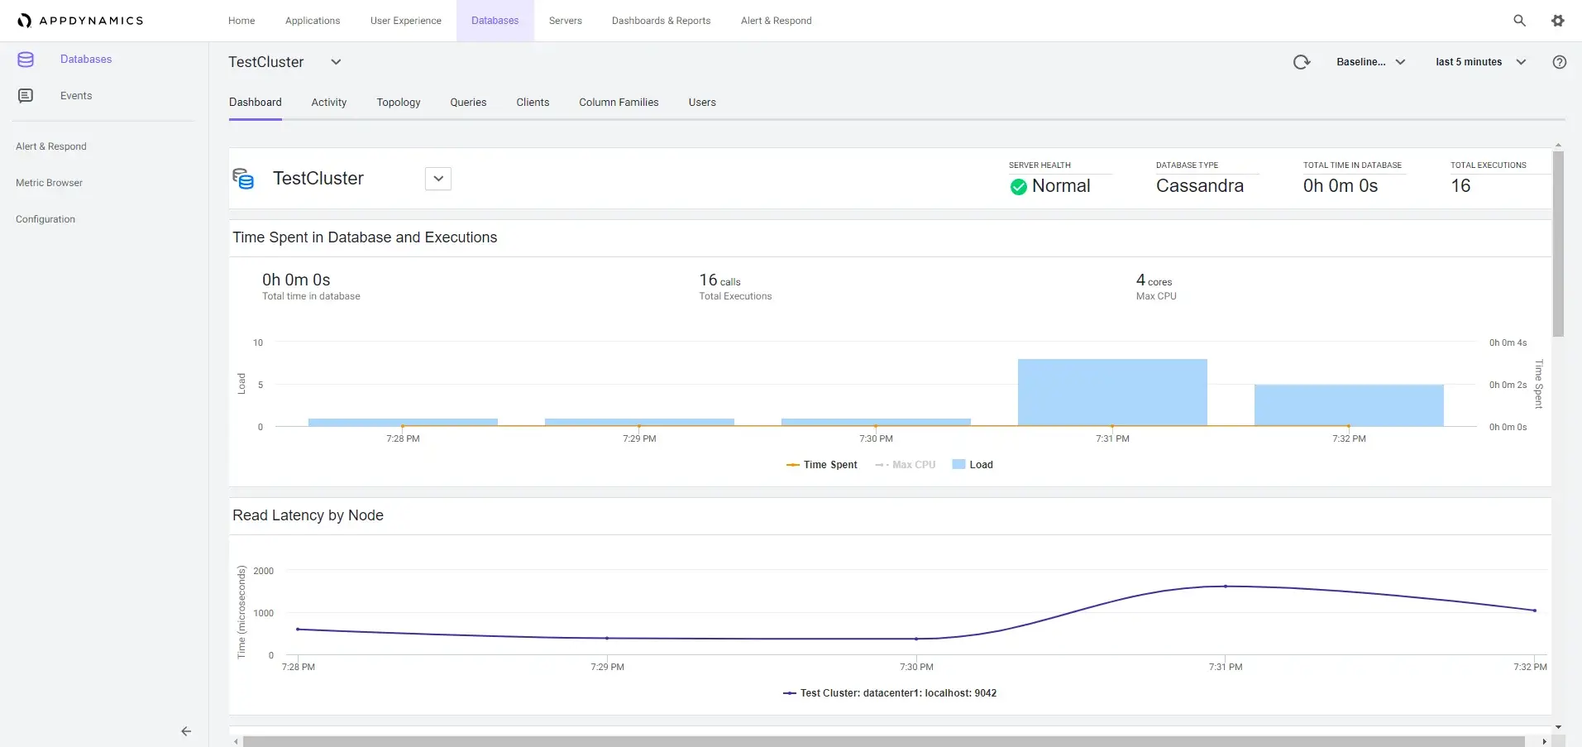Screen dimensions: 1582x747
Task: Open Metric Browser in sidebar
Action: (49, 183)
